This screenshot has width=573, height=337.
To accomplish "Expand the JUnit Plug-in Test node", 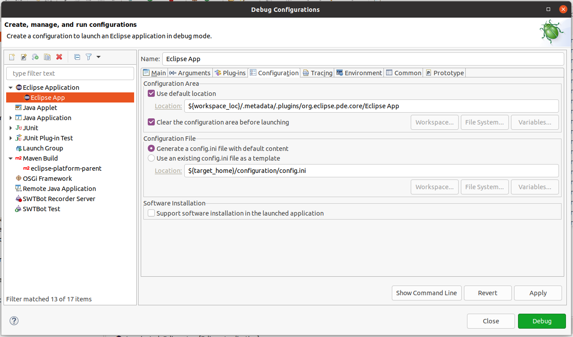I will coord(11,138).
